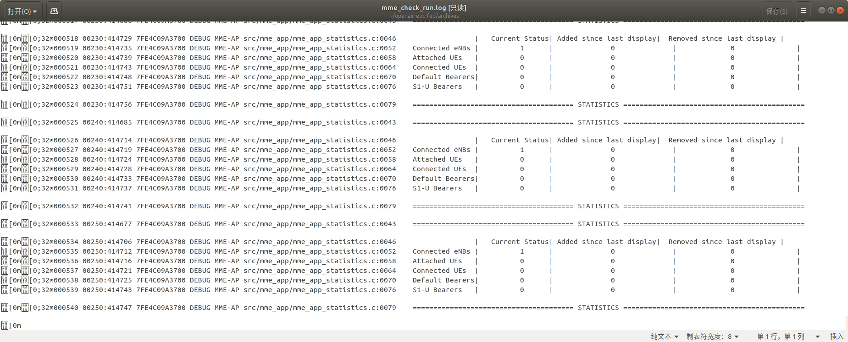This screenshot has height=342, width=848.
Task: Click the final [0m line at bottom
Action: (11, 326)
